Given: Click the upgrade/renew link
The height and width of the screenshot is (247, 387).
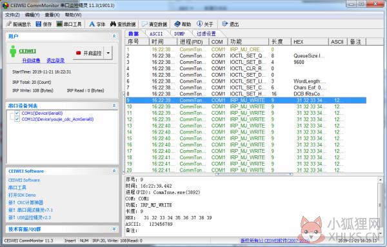Looking at the screenshot, I should (31, 60).
